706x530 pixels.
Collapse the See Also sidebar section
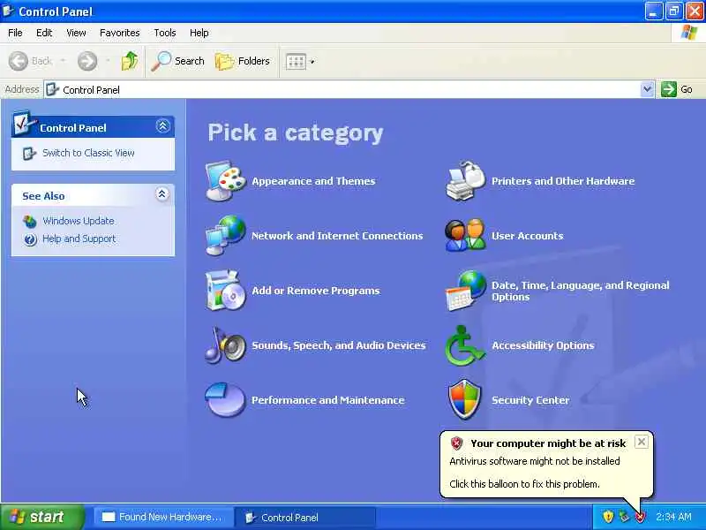point(162,194)
